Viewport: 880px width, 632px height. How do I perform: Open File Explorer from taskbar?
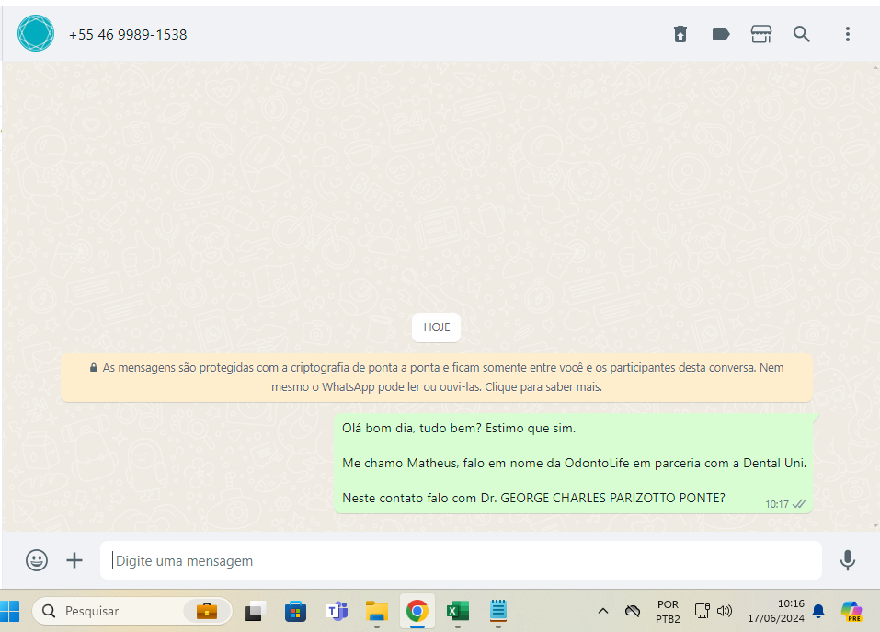point(377,611)
